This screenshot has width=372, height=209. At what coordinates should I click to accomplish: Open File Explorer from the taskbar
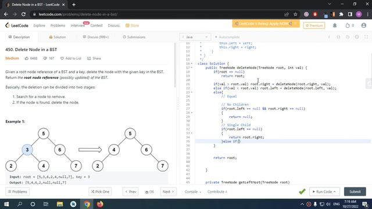pyautogui.click(x=60, y=204)
